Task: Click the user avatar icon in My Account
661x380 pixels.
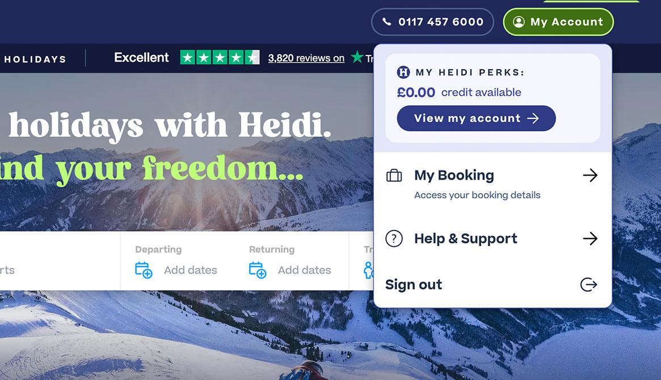Action: coord(519,22)
